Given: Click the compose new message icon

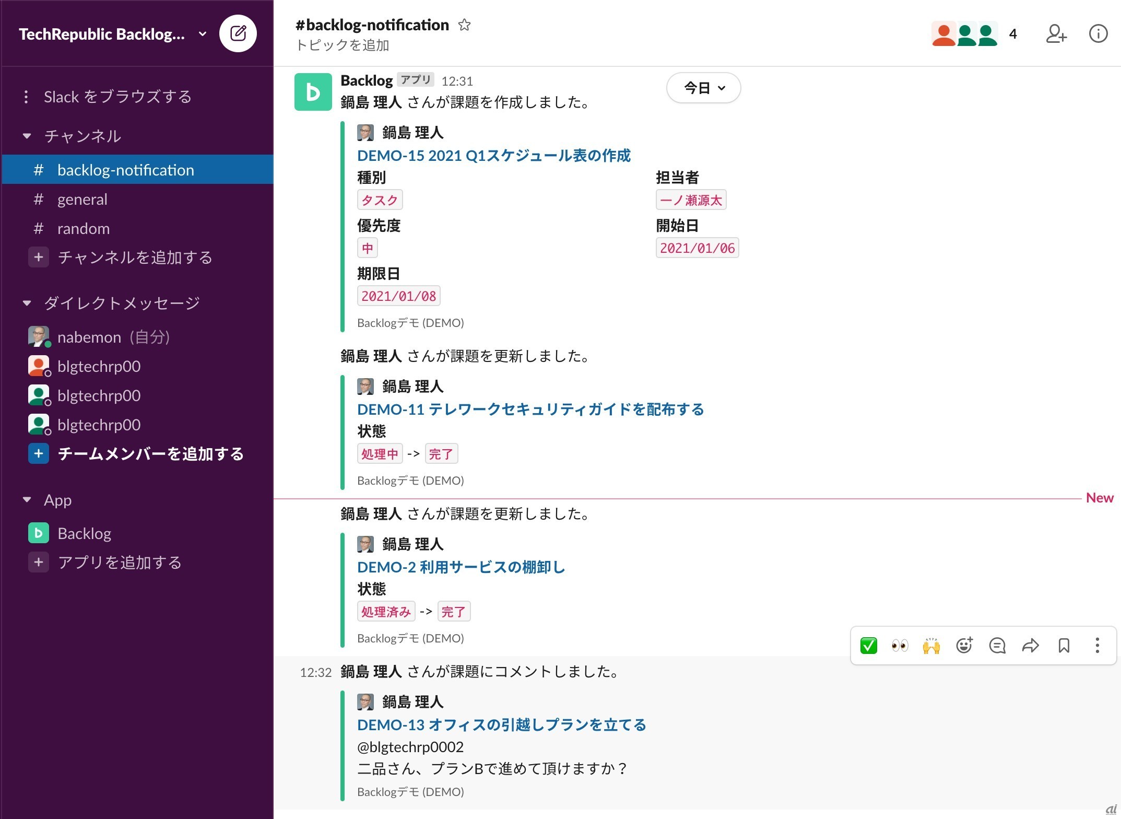Looking at the screenshot, I should pyautogui.click(x=238, y=34).
